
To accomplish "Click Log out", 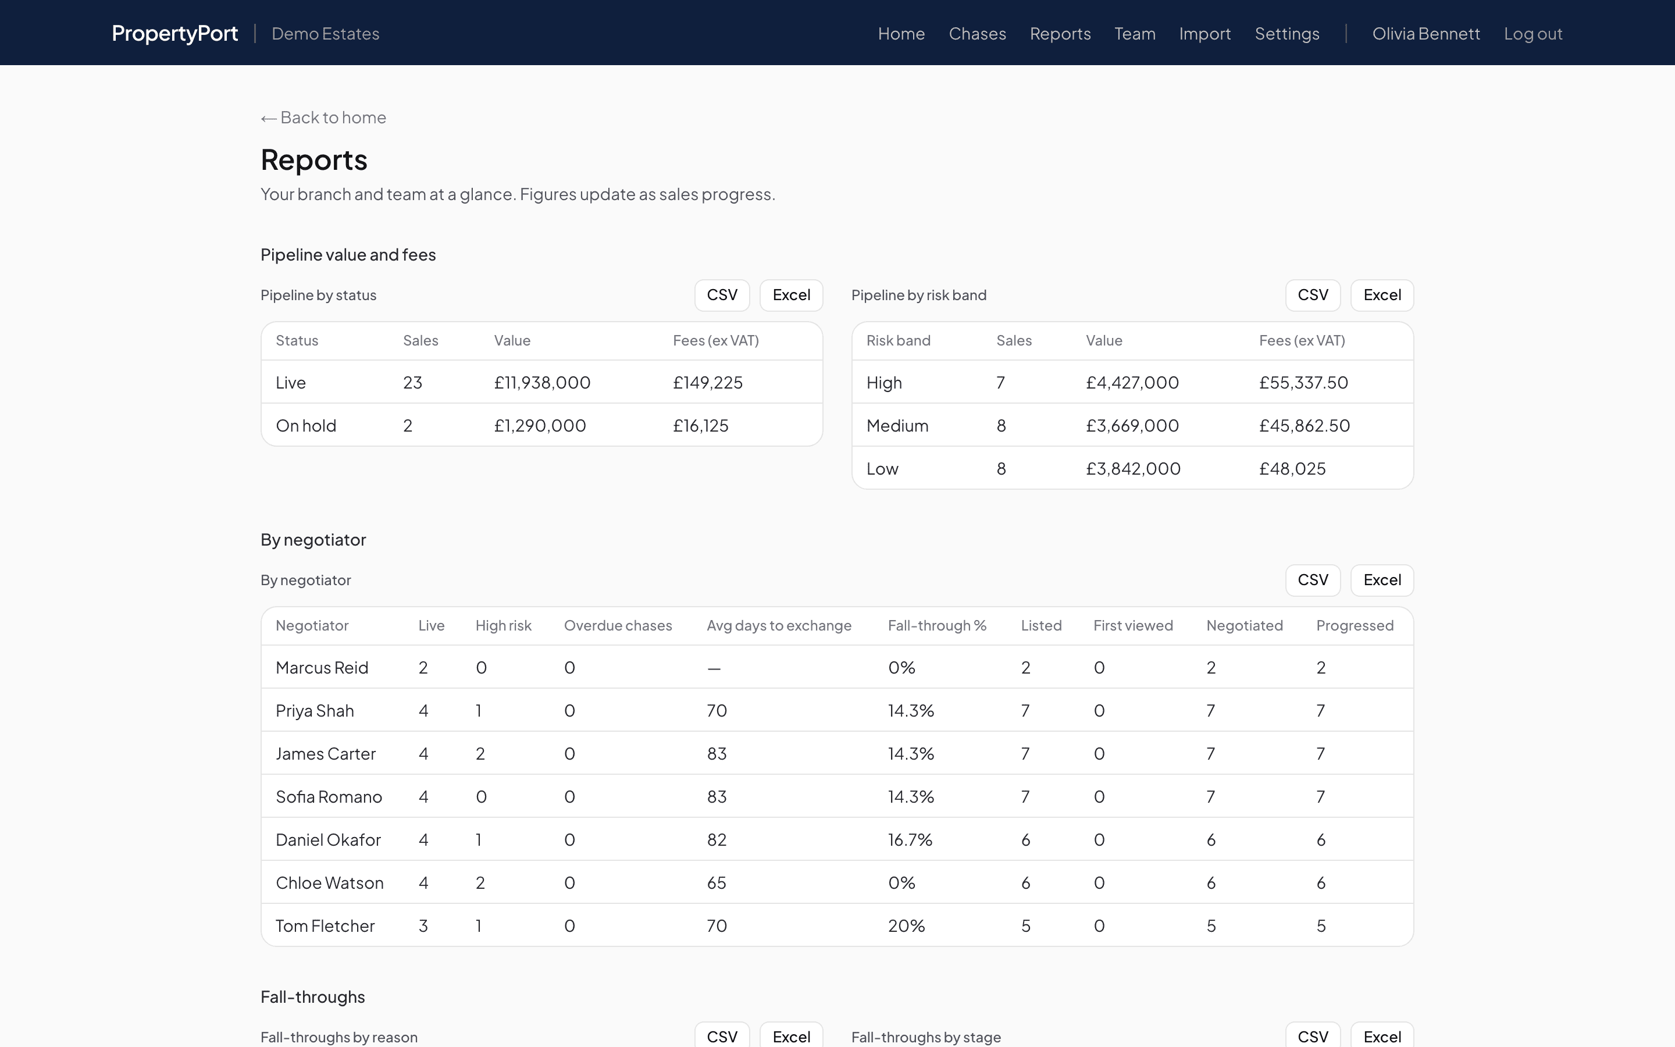I will click(x=1533, y=33).
